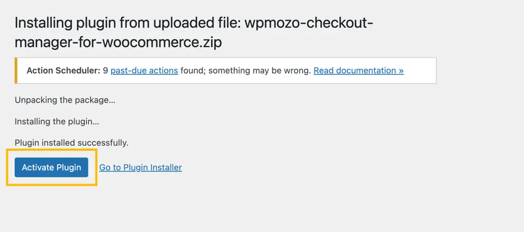
Task: Click the yellow left border of the notice
Action: [16, 70]
